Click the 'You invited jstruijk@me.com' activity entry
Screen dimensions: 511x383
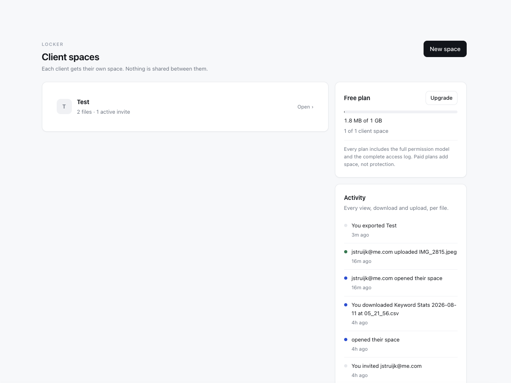pyautogui.click(x=400, y=370)
